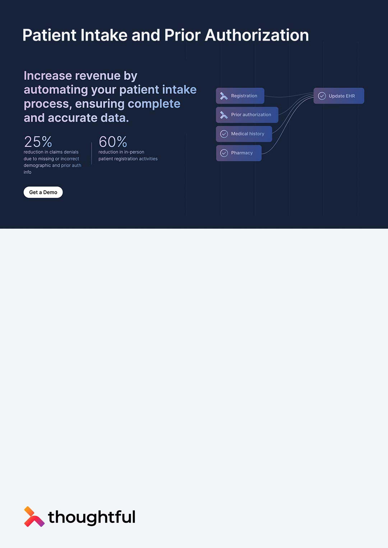Select the Pharmacy workflow step
Screen dimensions: 388x548
pos(239,153)
